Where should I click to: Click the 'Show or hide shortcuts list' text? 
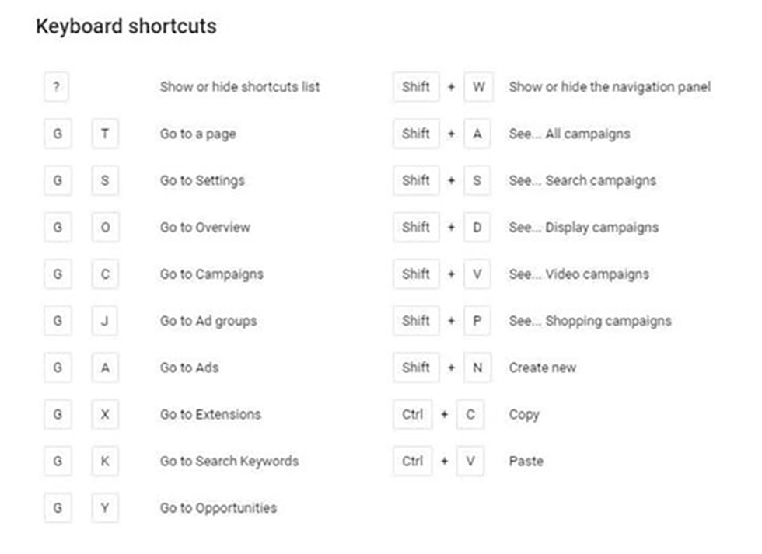(x=239, y=87)
